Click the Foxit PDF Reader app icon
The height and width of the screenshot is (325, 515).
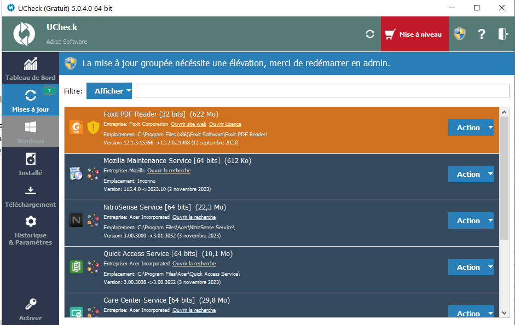point(76,127)
